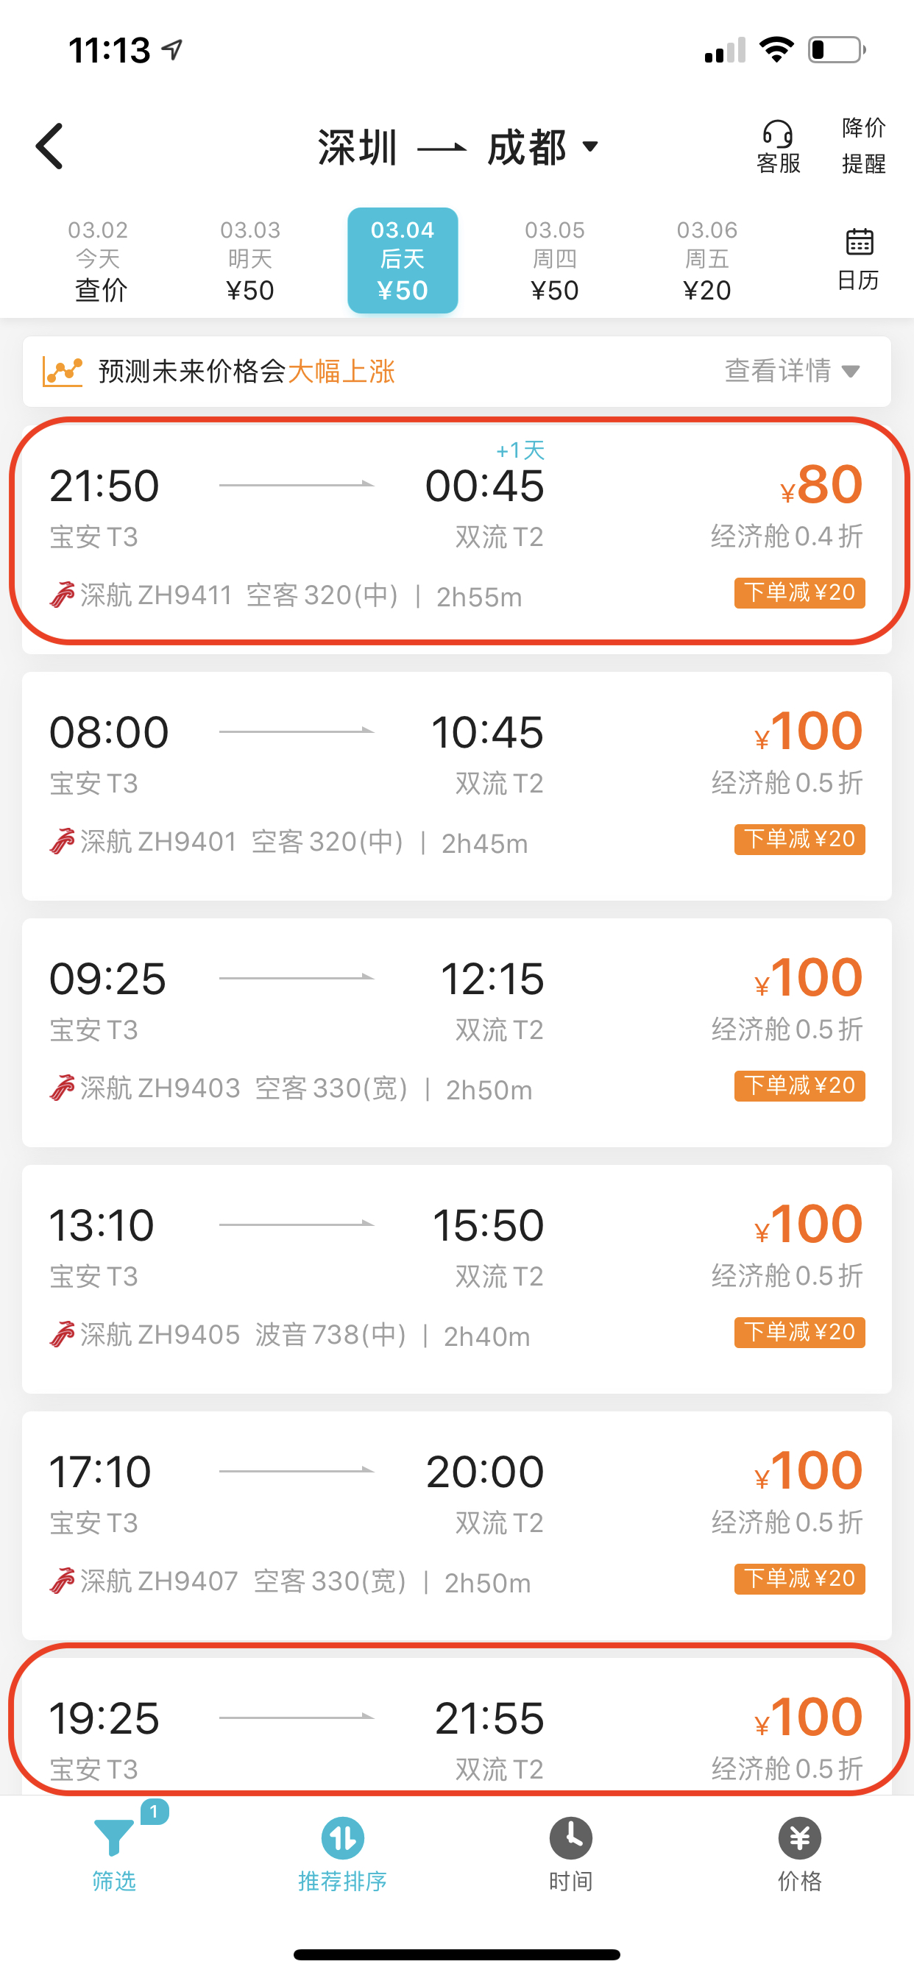
Task: Open the calendar icon
Action: pyautogui.click(x=859, y=243)
